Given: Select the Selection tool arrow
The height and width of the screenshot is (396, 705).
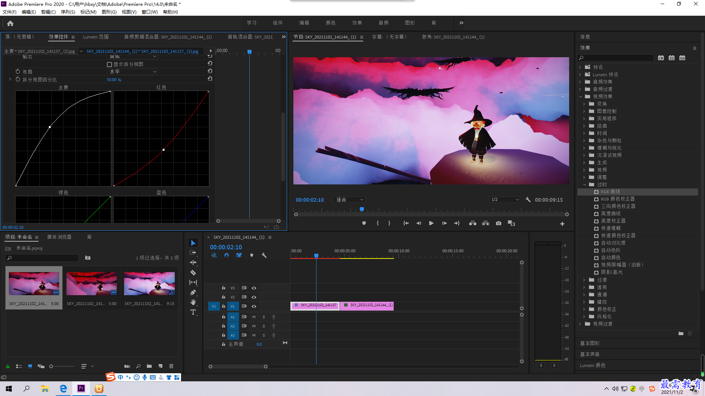Looking at the screenshot, I should pyautogui.click(x=193, y=243).
